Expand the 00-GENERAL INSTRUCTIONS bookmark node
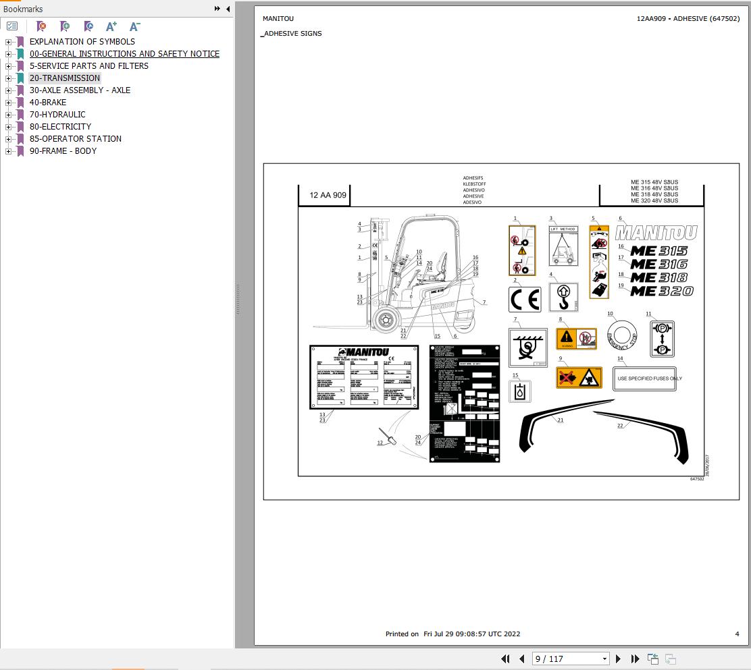 [8, 54]
